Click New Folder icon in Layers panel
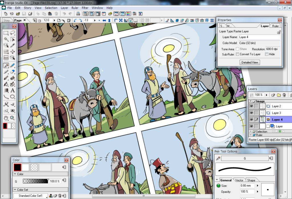292x199 pixels. 279,95
